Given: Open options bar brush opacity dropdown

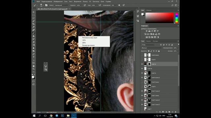Looking at the screenshot, I should (x=81, y=5).
